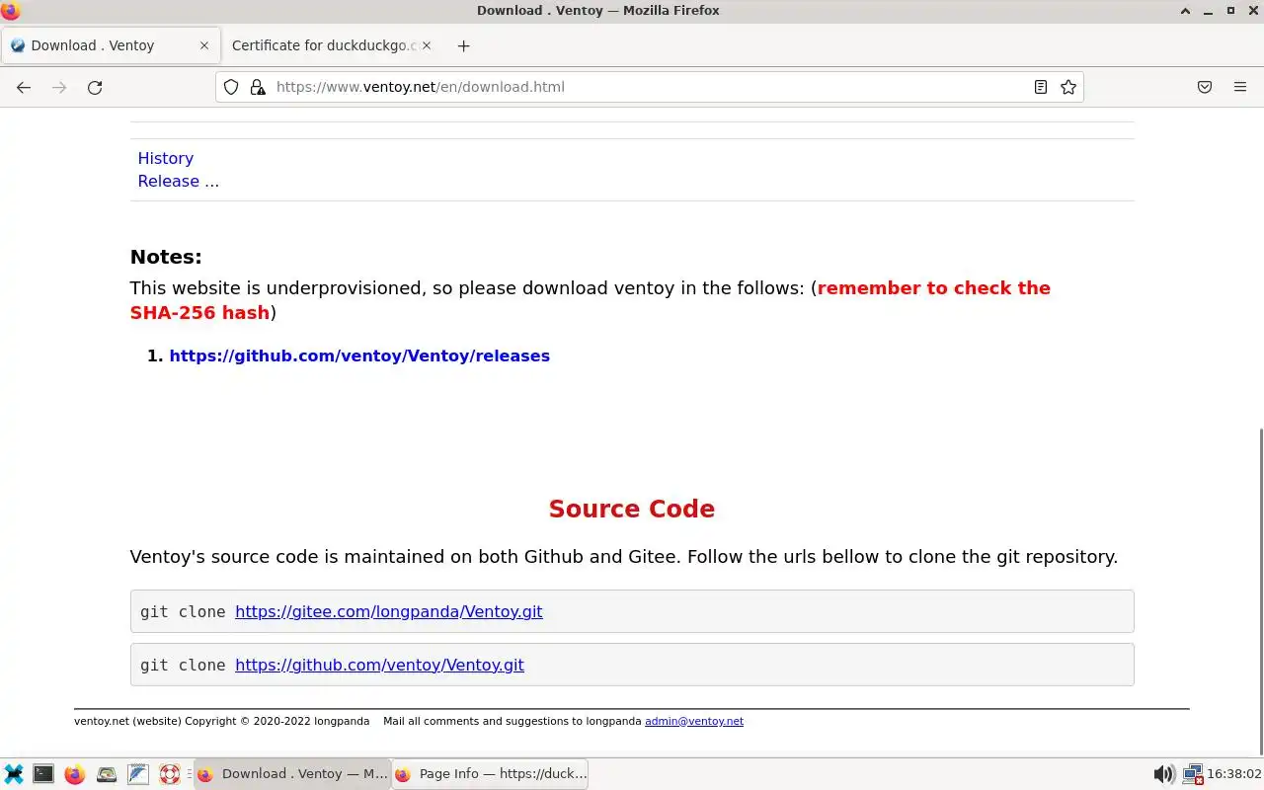The image size is (1264, 790).
Task: Switch to Certificate for duckduckgo tab
Action: 330,45
